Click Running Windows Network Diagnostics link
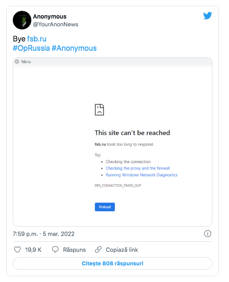Image resolution: width=229 pixels, height=282 pixels. 141,175
